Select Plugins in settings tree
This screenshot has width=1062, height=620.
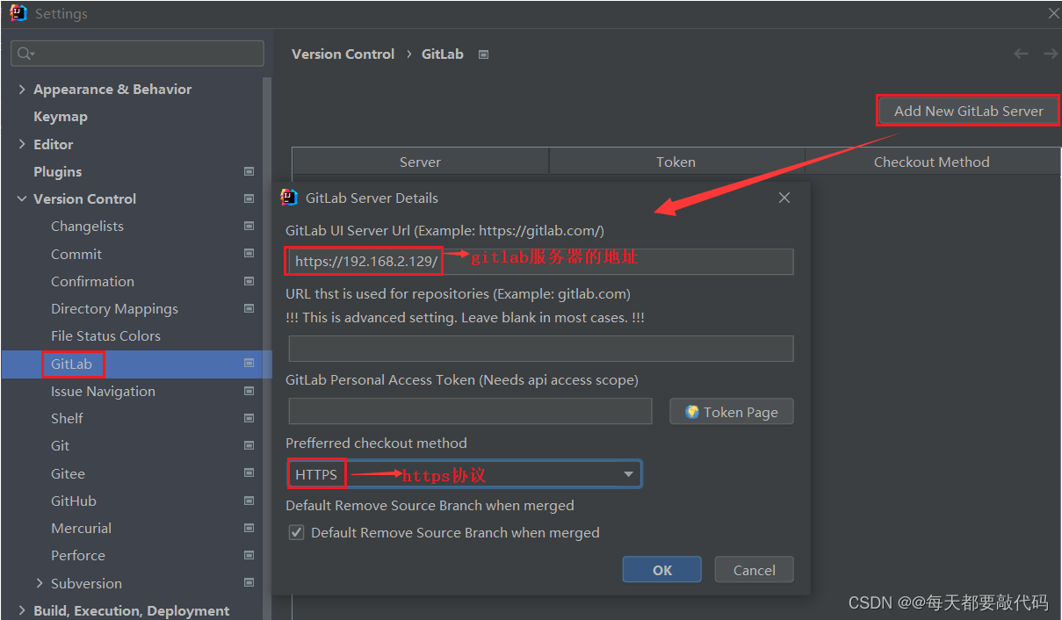(57, 171)
